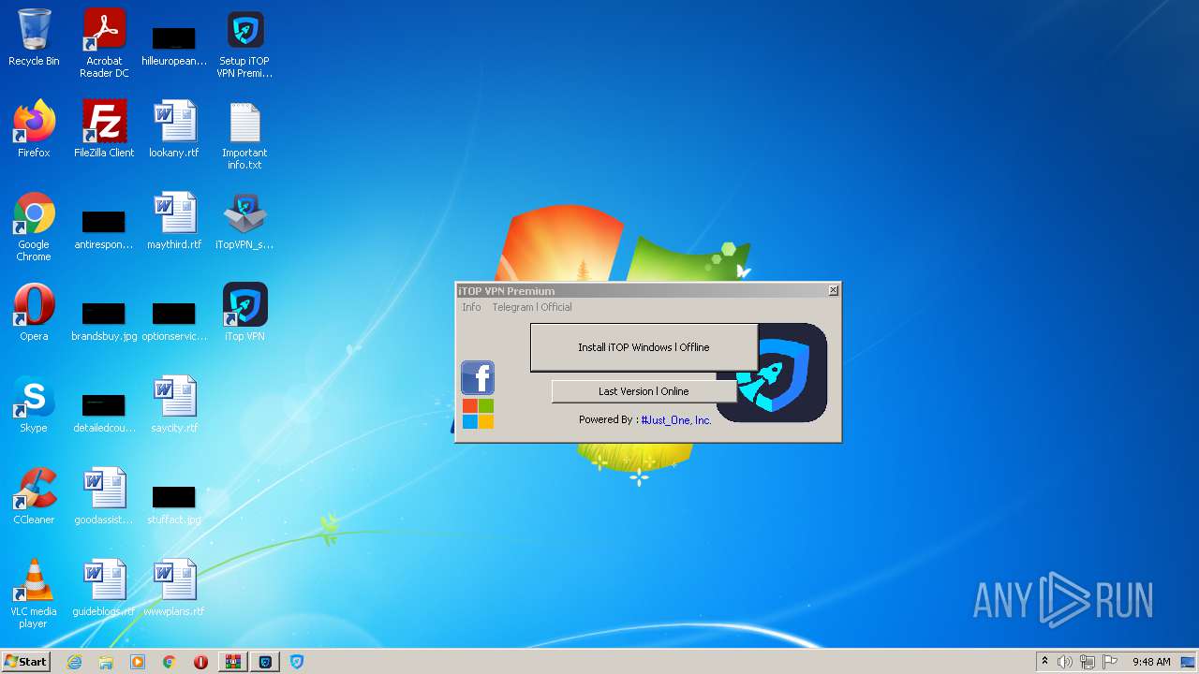Click the Show desktop button
The width and height of the screenshot is (1199, 674).
click(x=1190, y=662)
